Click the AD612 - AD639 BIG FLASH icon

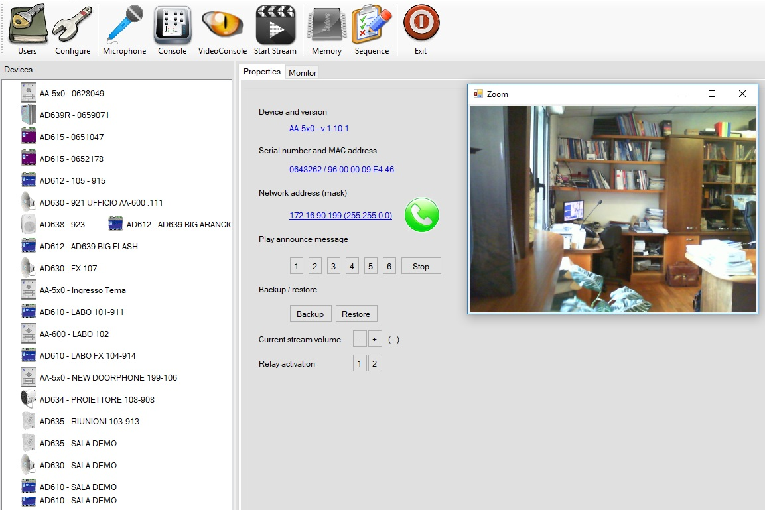pos(29,245)
